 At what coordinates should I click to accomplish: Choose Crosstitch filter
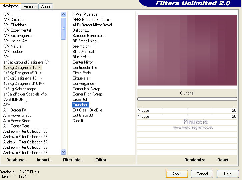pos(80,99)
